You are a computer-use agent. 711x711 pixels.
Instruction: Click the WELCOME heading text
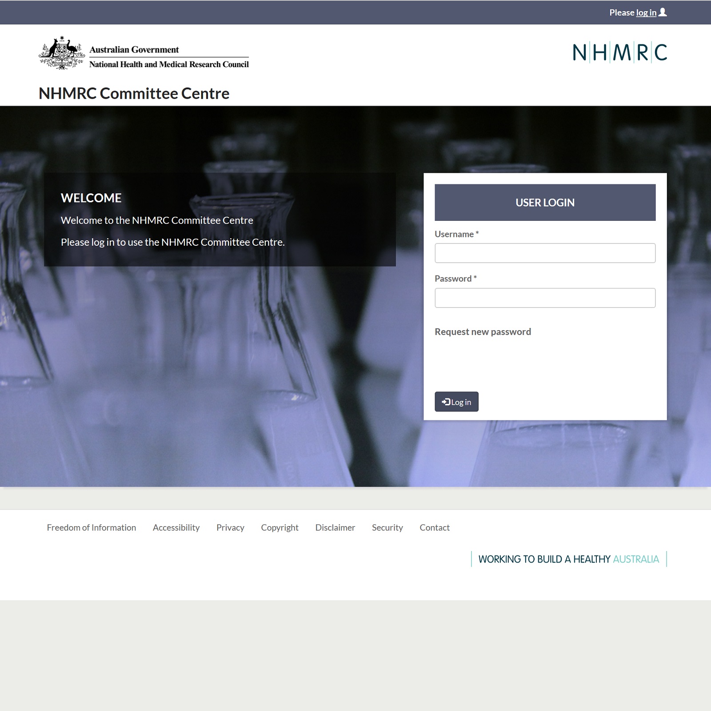point(91,198)
